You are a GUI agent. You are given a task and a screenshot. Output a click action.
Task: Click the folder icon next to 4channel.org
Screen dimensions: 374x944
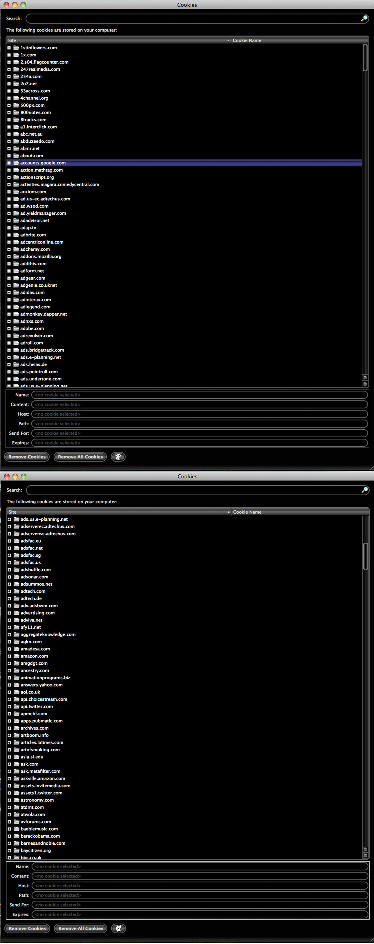tap(16, 98)
